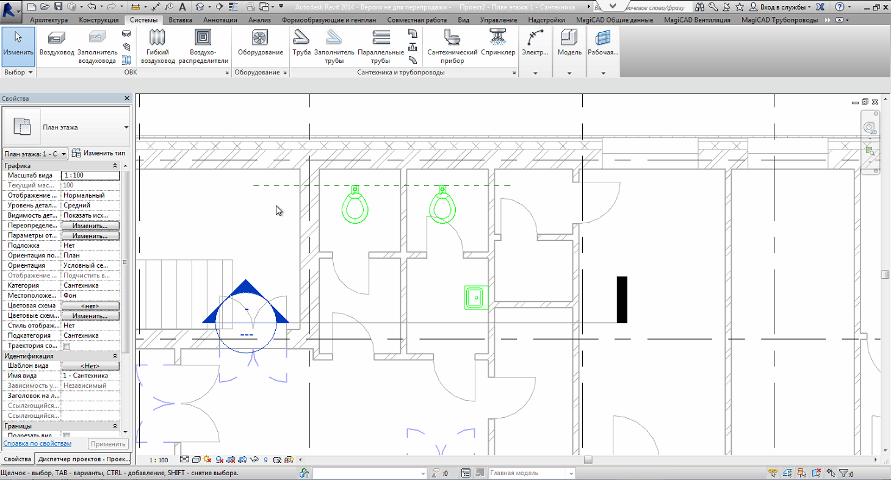Click the horizontal scrollbar thumb
The height and width of the screenshot is (480, 891).
coord(588,460)
